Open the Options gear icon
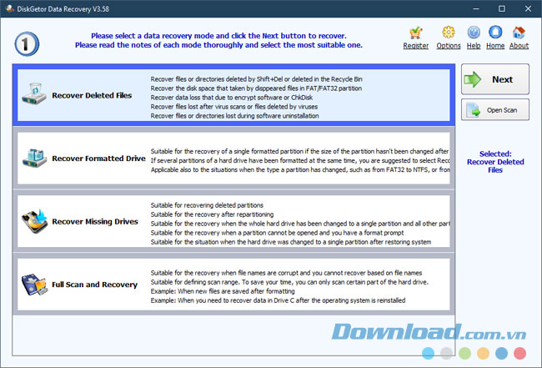 (449, 33)
